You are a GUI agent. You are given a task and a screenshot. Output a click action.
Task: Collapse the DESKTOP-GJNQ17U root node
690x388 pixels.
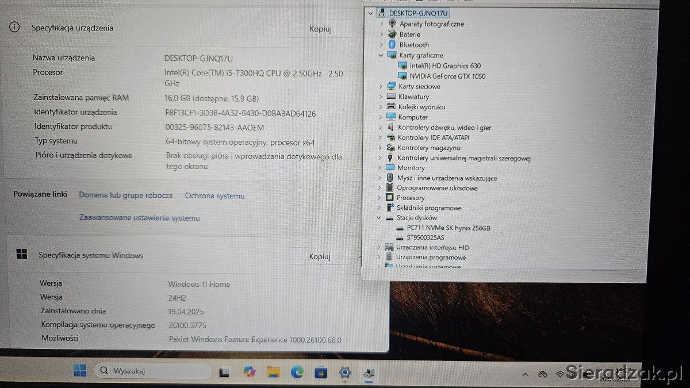370,13
